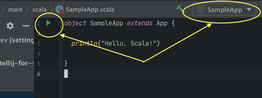This screenshot has width=262, height=98.
Task: Place the cursor on the println call
Action: pyautogui.click(x=84, y=44)
